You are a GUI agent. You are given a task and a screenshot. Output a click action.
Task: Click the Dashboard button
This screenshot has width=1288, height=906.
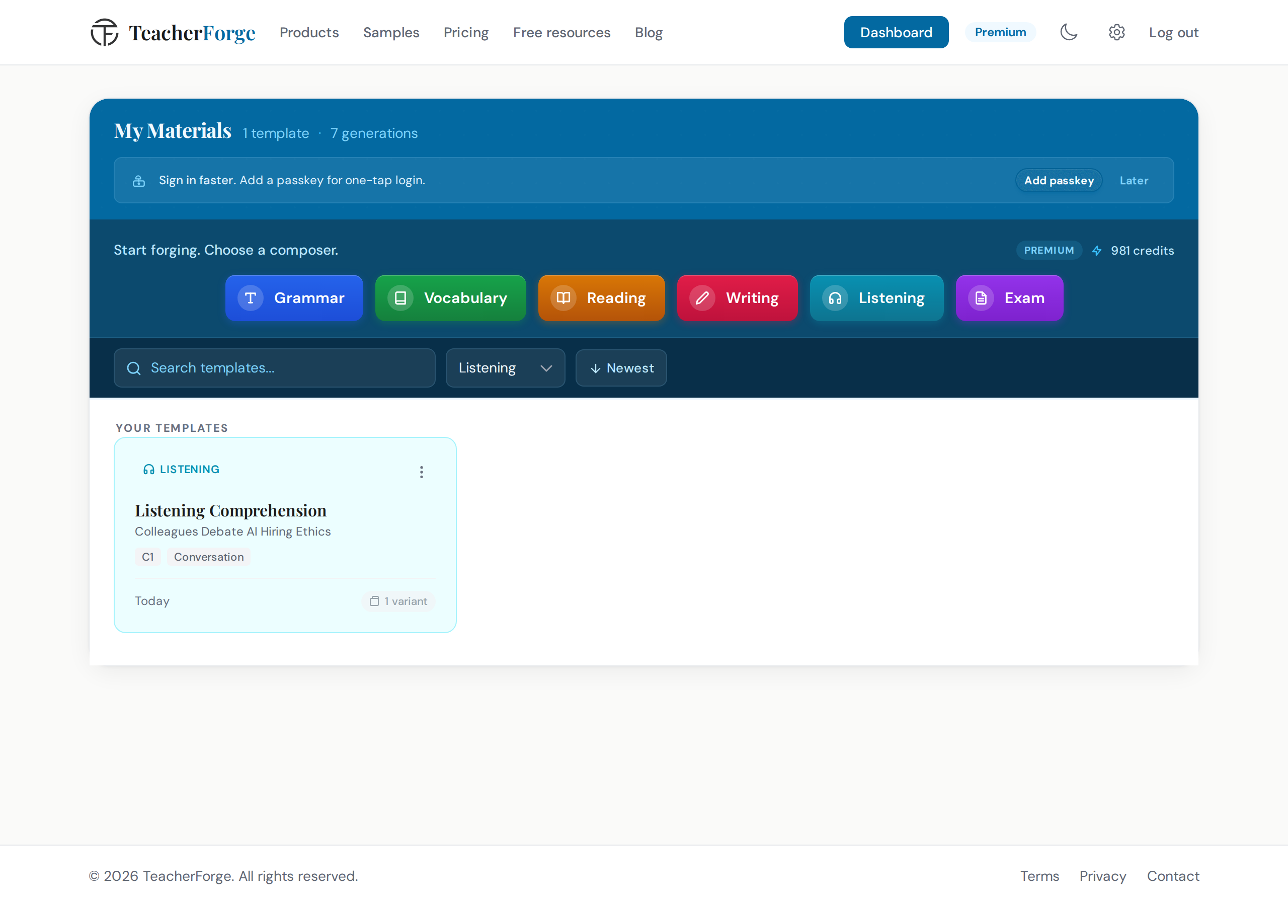tap(896, 32)
